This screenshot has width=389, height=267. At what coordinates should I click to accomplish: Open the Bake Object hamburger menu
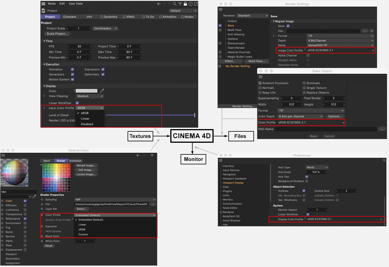pyautogui.click(x=260, y=77)
